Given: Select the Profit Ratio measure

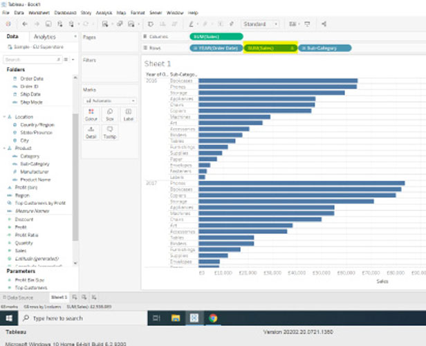Looking at the screenshot, I should (x=26, y=235).
